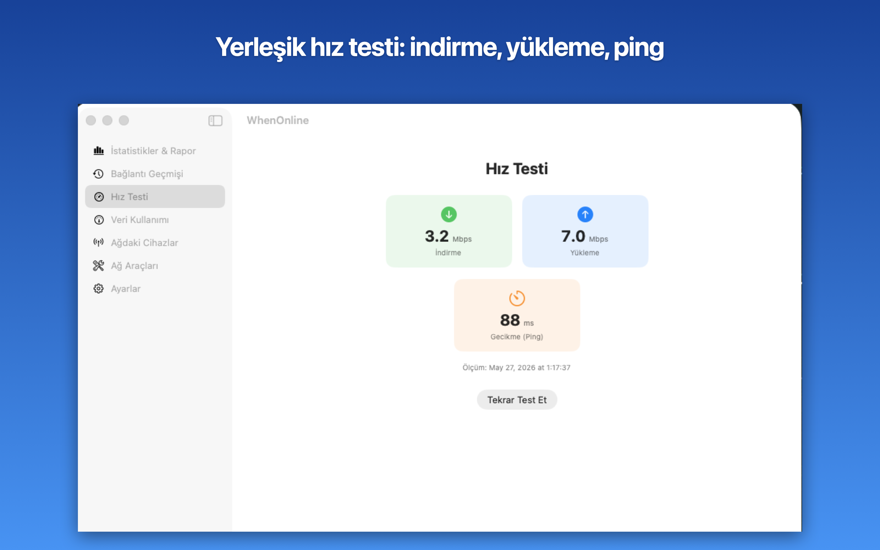Minimize the window with second traffic light

(107, 120)
